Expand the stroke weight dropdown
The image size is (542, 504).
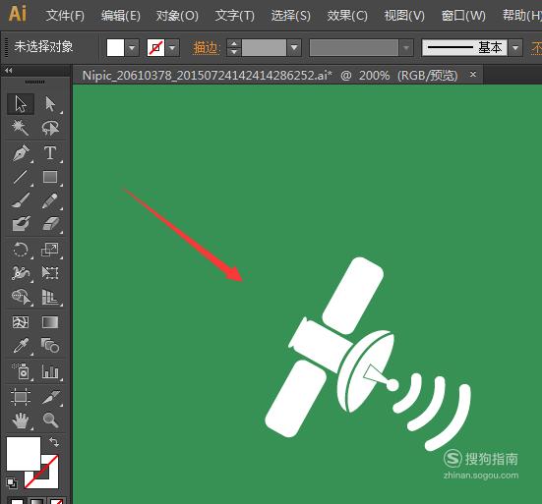coord(294,47)
